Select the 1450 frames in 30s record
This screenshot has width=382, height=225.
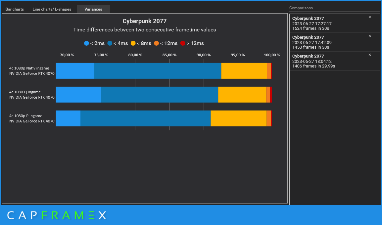pos(334,42)
